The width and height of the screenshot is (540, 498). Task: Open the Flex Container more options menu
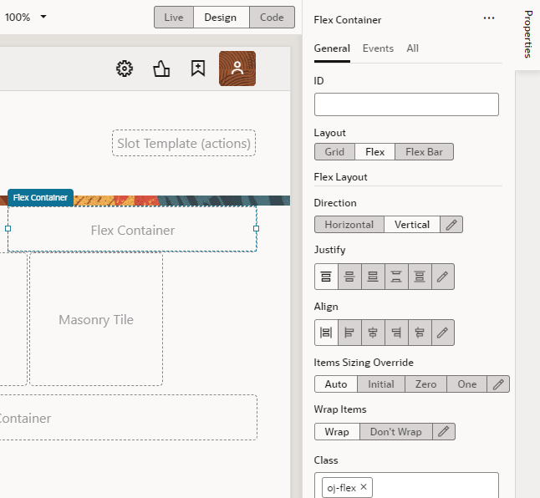tap(489, 18)
